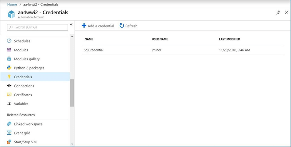Open the SqlCredential row

pyautogui.click(x=183, y=50)
